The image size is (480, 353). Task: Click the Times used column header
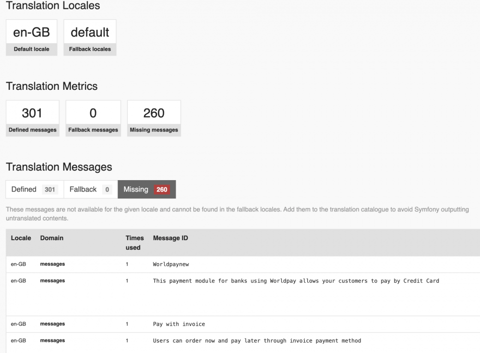135,243
